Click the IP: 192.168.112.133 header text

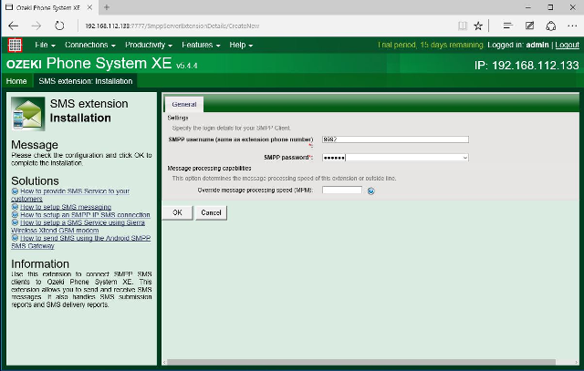pos(527,66)
